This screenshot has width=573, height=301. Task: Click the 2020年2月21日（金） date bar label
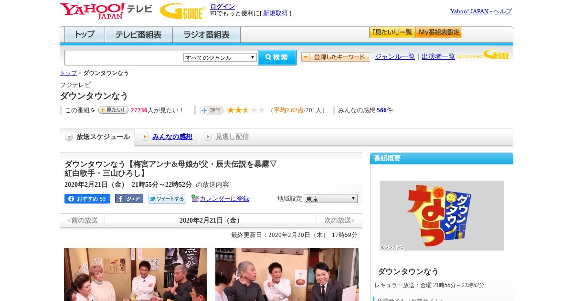(x=211, y=221)
